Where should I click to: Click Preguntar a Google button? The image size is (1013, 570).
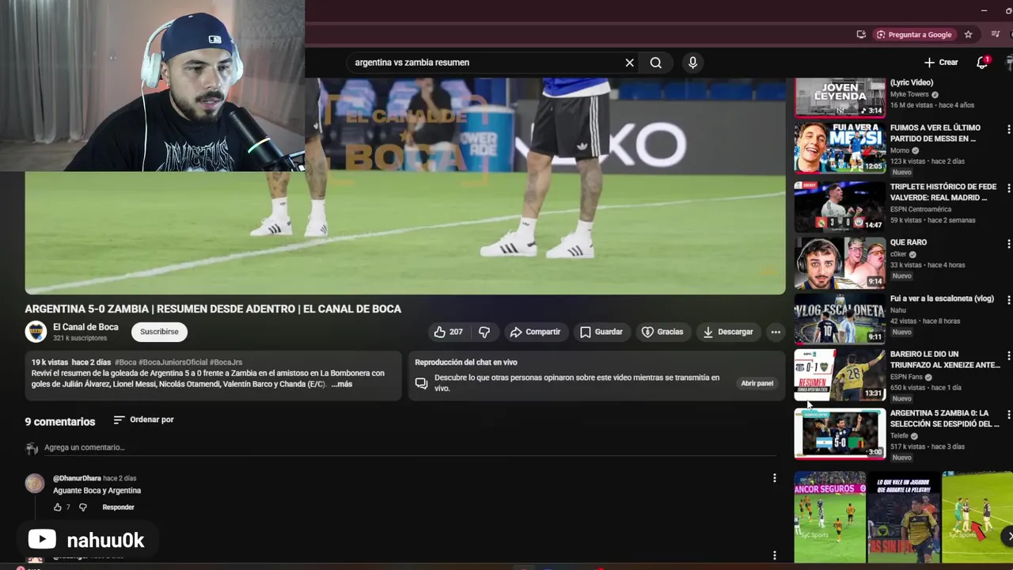pyautogui.click(x=913, y=35)
